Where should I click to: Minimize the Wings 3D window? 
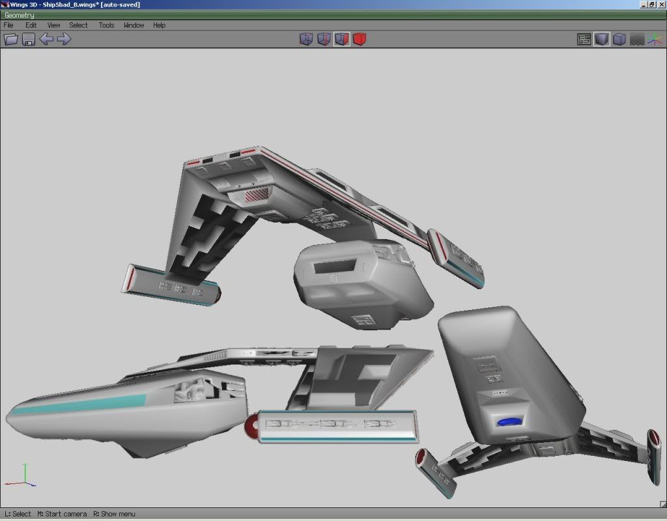[x=643, y=5]
